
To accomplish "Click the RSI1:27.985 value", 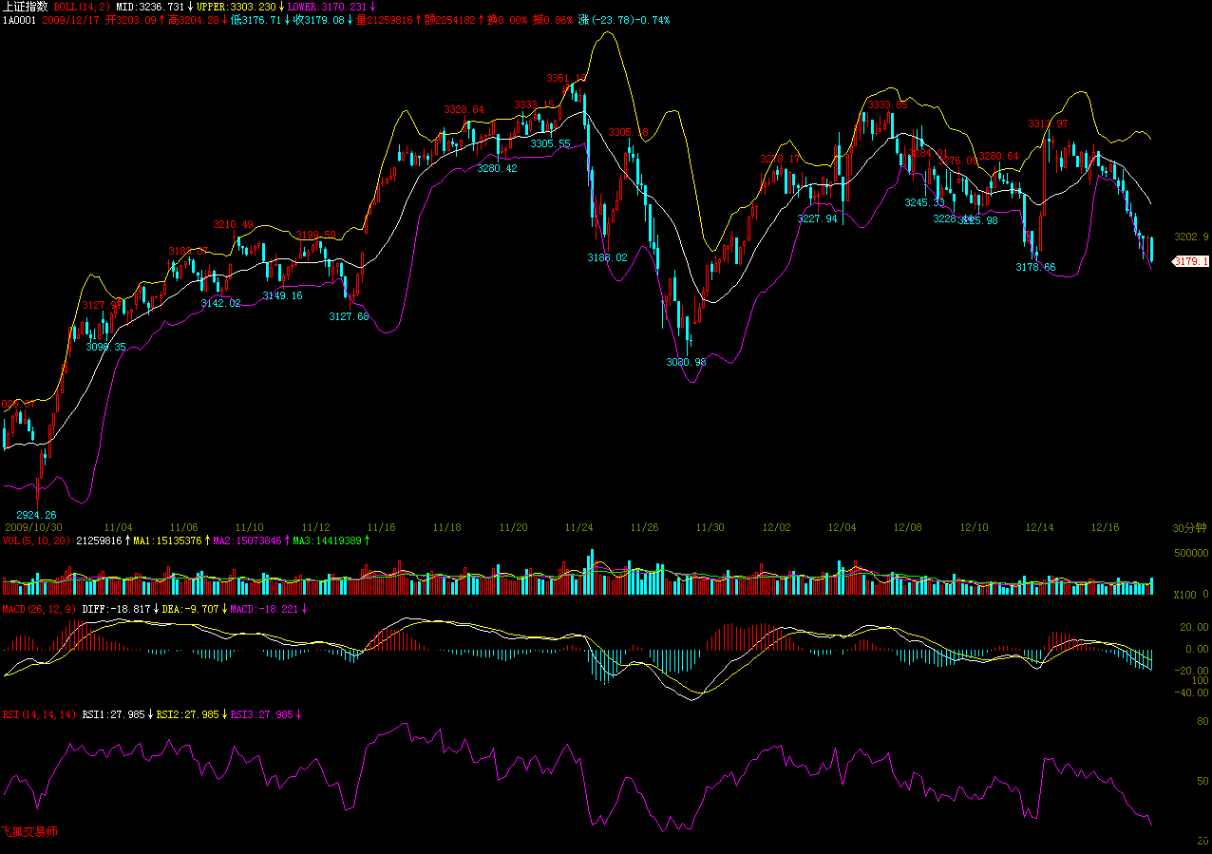I will tap(113, 713).
